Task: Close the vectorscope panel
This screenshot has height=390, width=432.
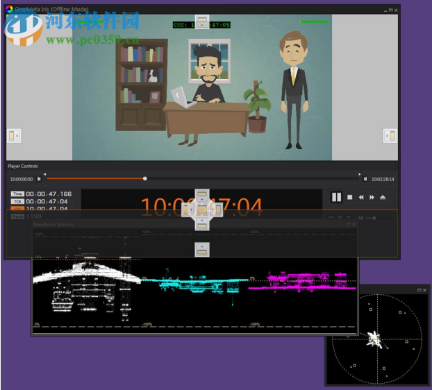Action: point(424,290)
